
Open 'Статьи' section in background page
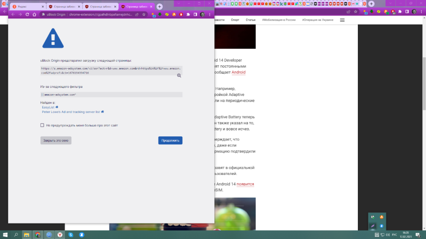point(250,20)
